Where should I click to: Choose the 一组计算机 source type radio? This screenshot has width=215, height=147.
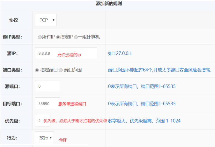(x=76, y=37)
